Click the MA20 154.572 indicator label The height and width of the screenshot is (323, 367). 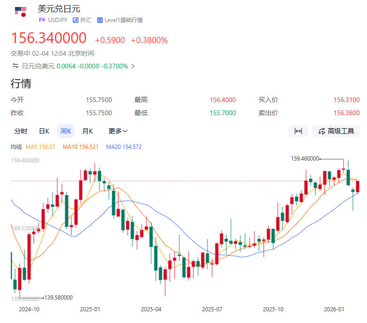(124, 147)
